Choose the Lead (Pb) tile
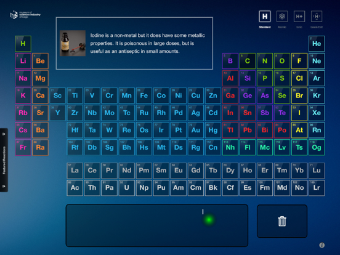The image size is (340, 255). (248, 130)
